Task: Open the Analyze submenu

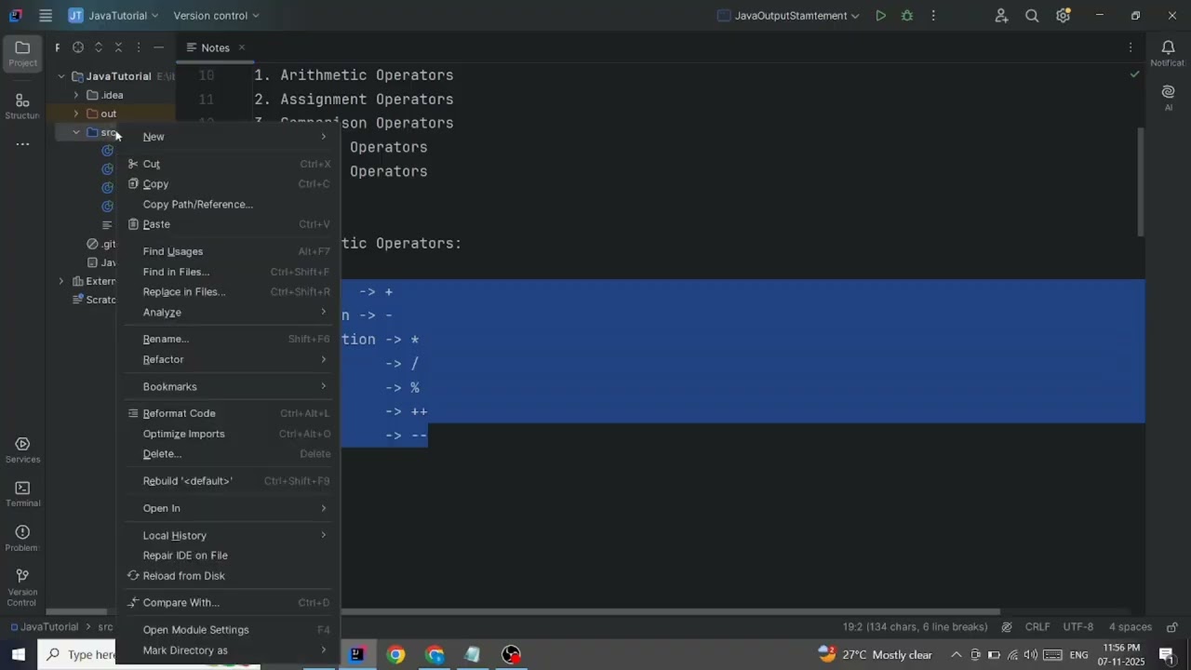Action: click(x=229, y=313)
